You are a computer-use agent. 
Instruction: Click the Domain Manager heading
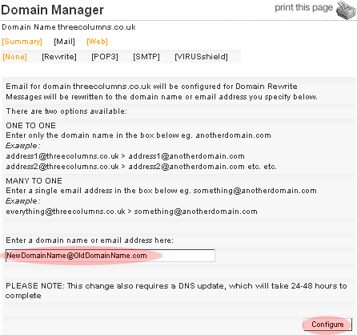[52, 10]
